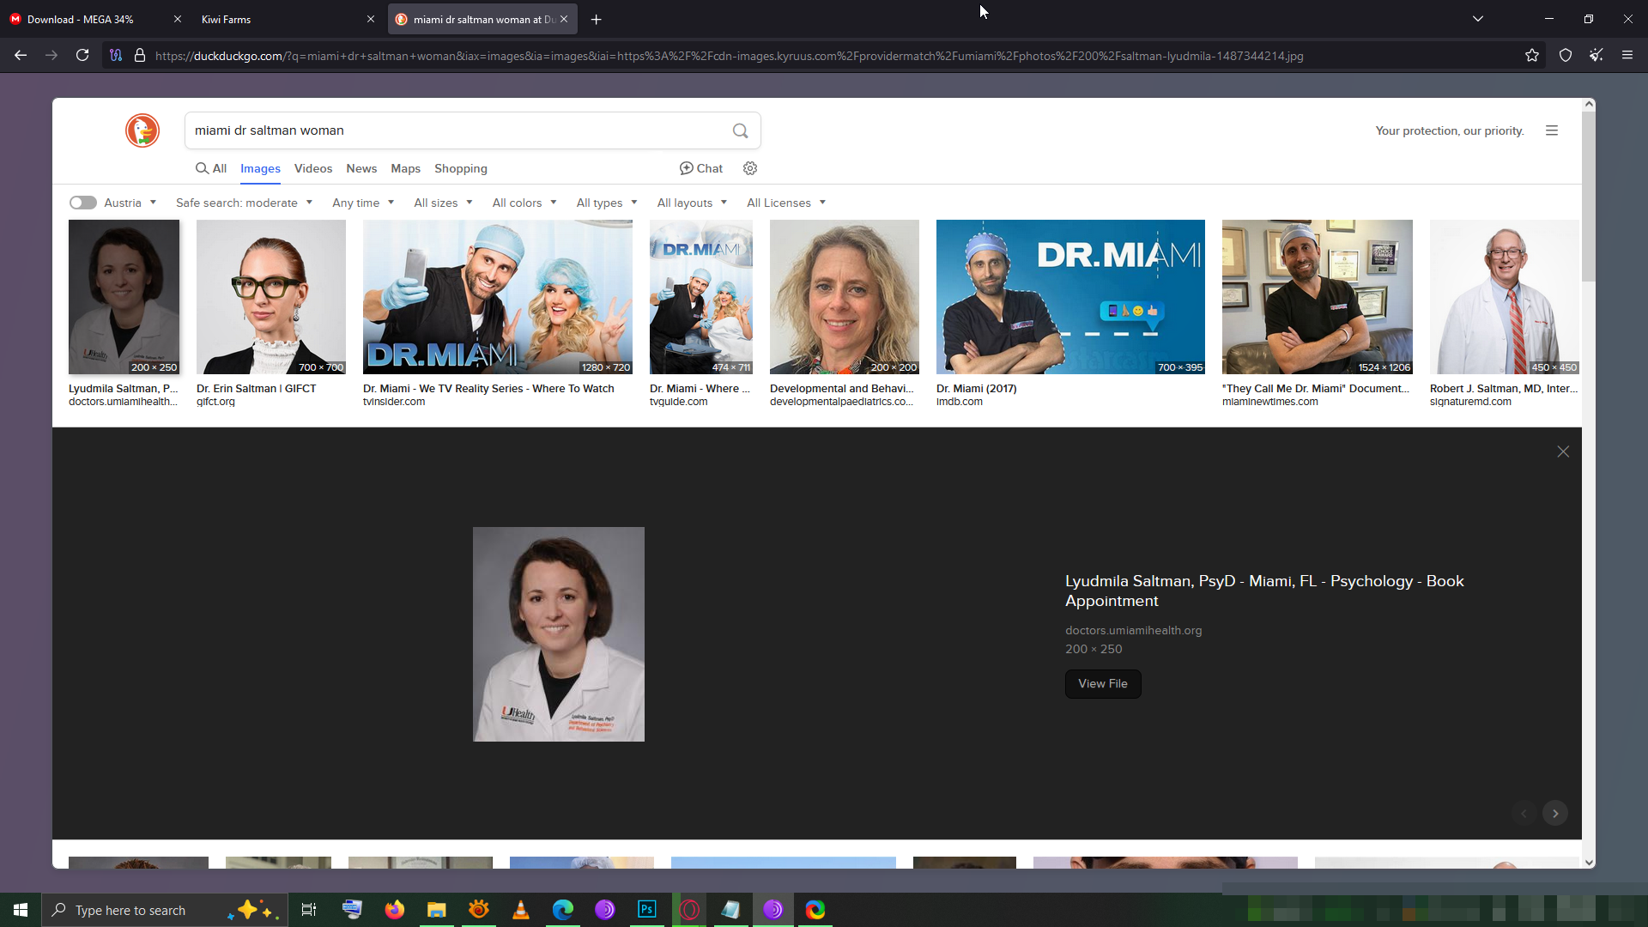
Task: Click the browser back arrow
Action: point(21,55)
